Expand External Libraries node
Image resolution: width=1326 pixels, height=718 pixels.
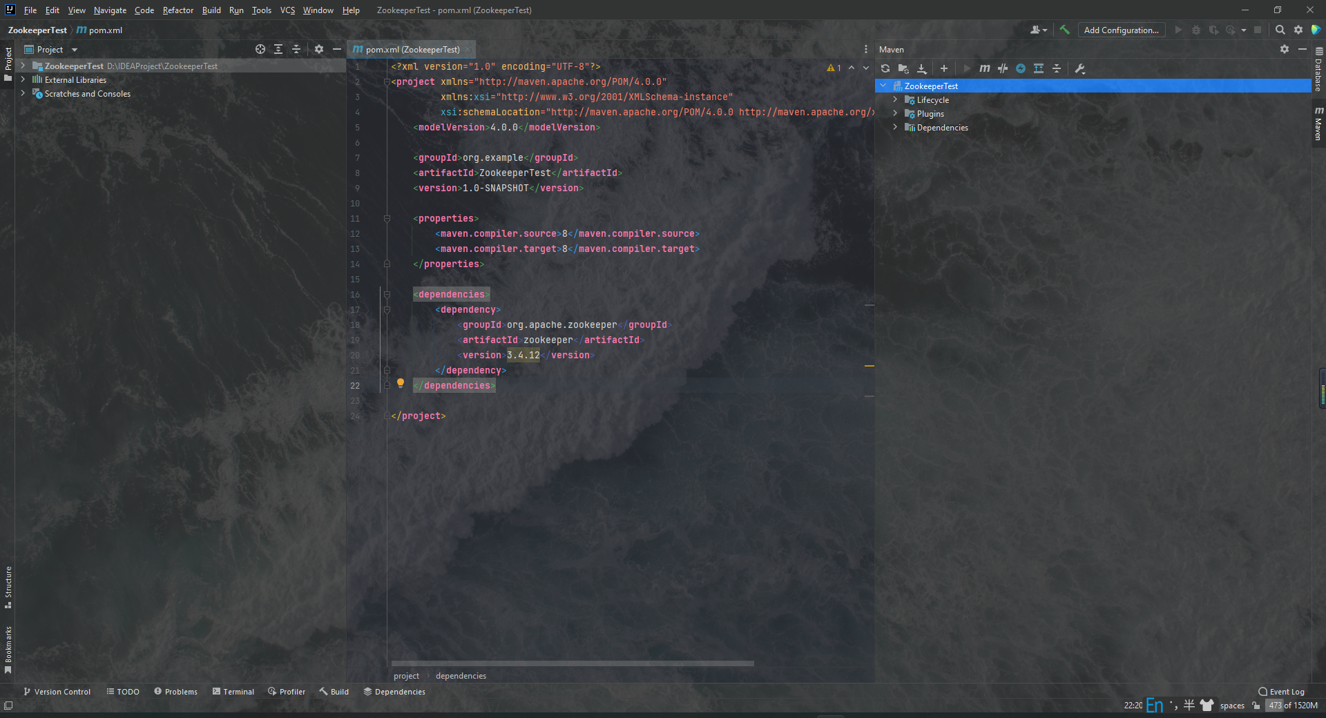pyautogui.click(x=23, y=79)
